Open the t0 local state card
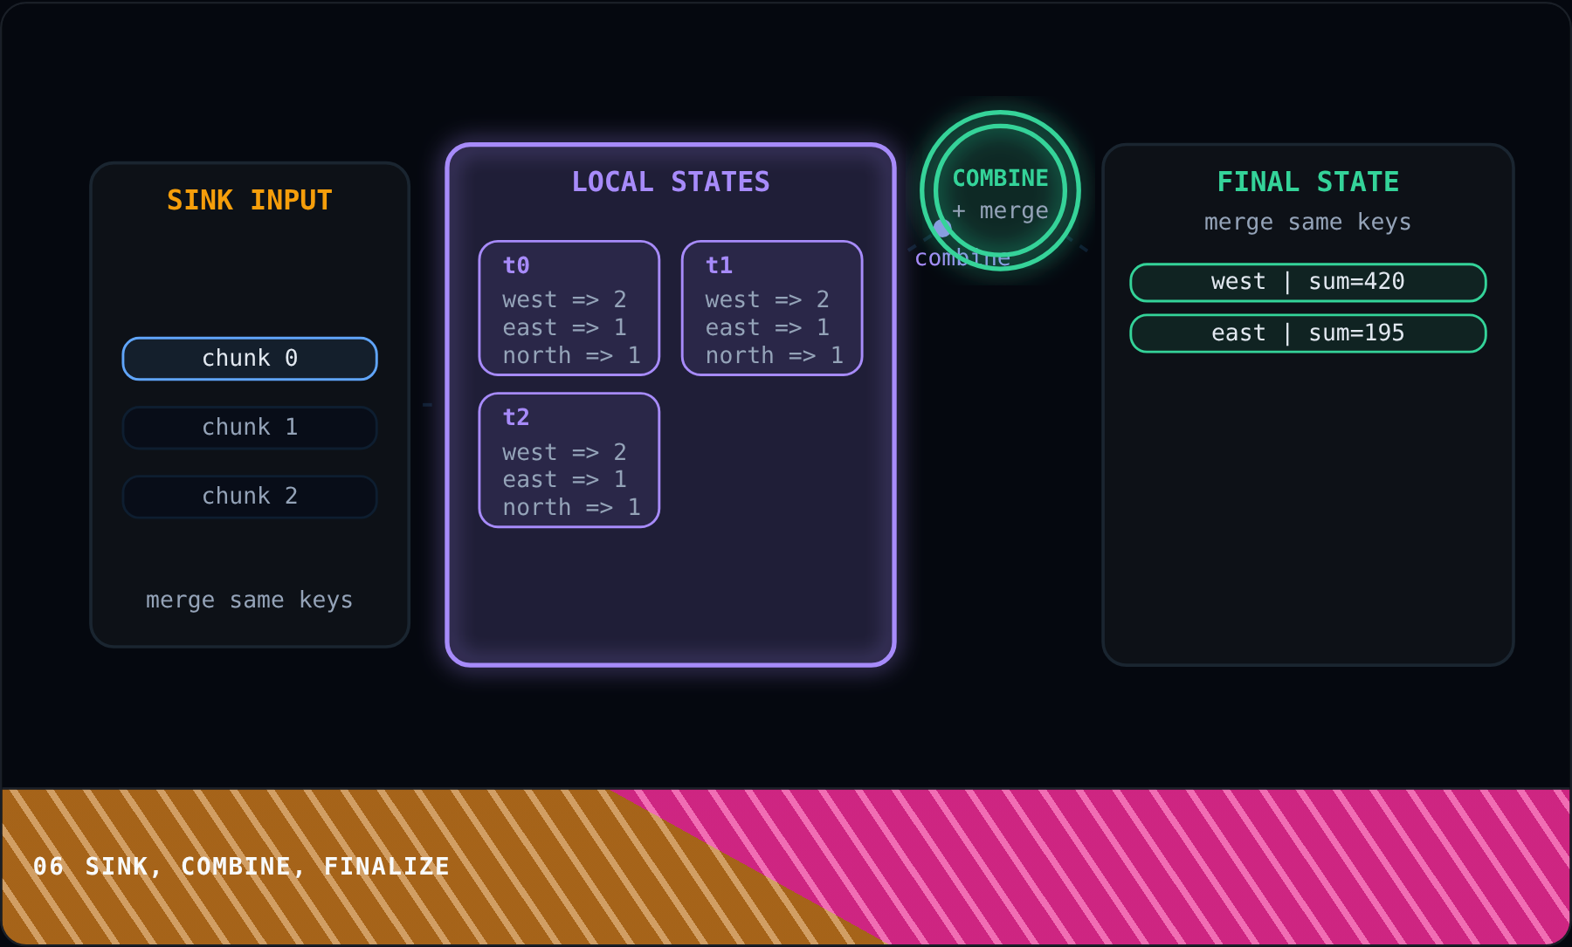The height and width of the screenshot is (947, 1572). tap(569, 308)
